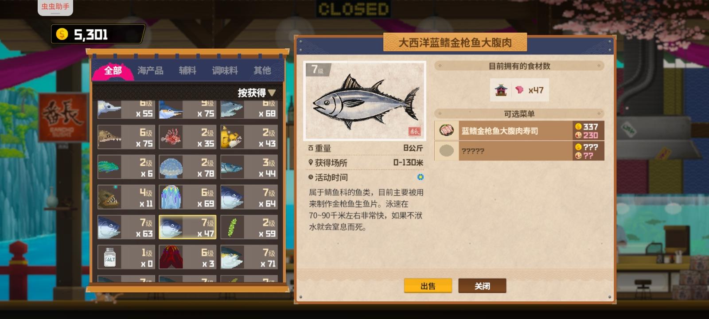
Task: Select the yellowfin tuna ingredient x71
Action: tap(249, 257)
